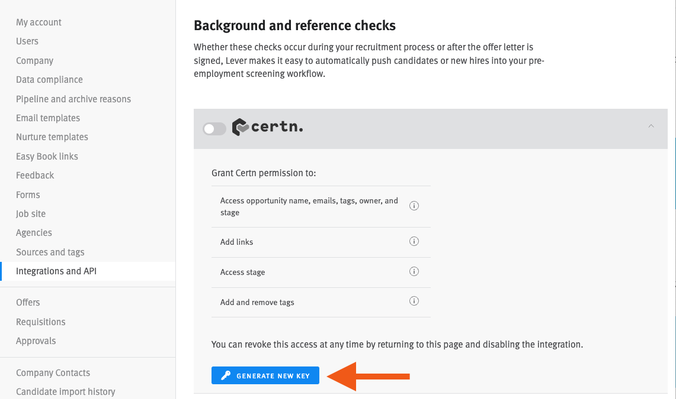Open Agencies page

click(34, 233)
